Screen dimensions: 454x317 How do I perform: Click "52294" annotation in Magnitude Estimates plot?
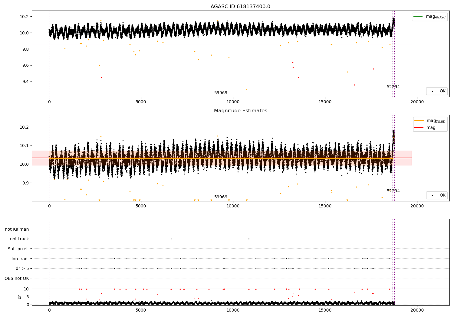tap(393, 191)
